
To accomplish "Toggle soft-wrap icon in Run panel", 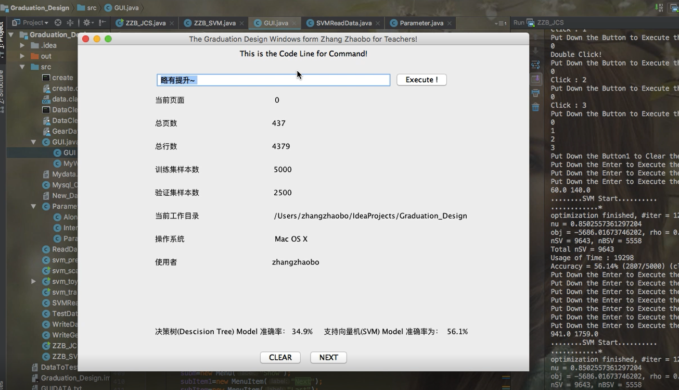I will tap(535, 65).
